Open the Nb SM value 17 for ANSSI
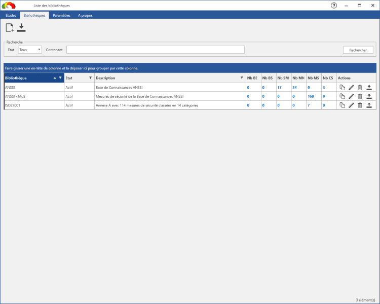 (x=279, y=88)
